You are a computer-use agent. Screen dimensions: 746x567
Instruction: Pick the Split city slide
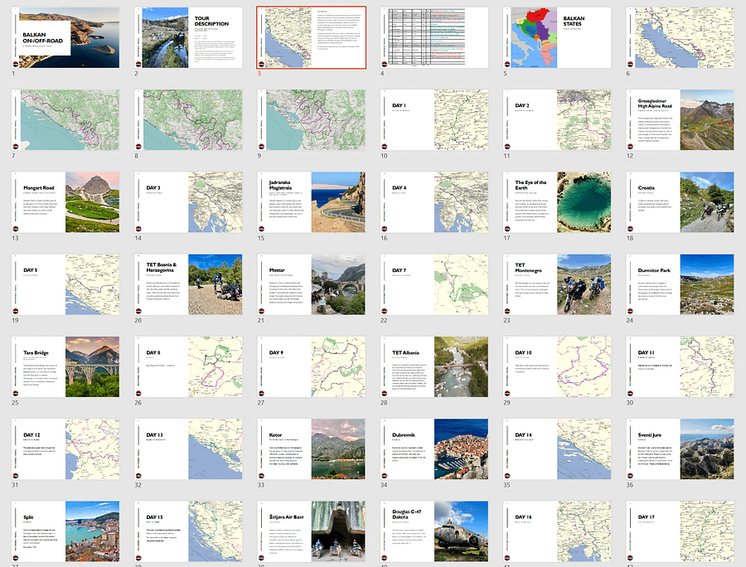pos(65,531)
